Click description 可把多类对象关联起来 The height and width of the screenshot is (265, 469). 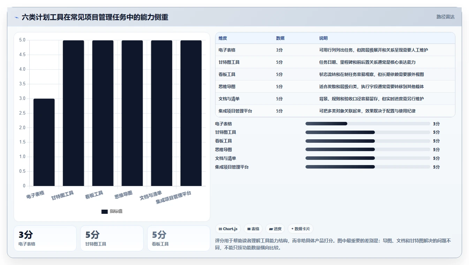pos(367,111)
